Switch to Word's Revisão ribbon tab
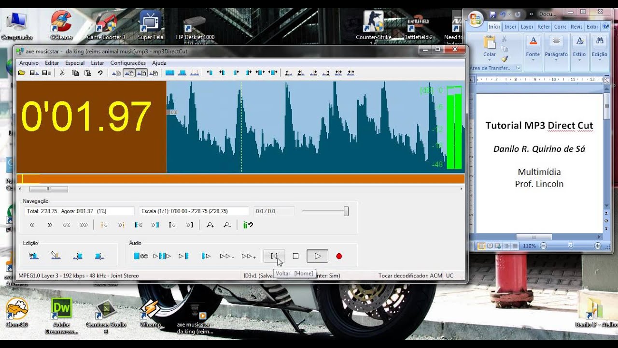The height and width of the screenshot is (348, 618). click(x=576, y=27)
